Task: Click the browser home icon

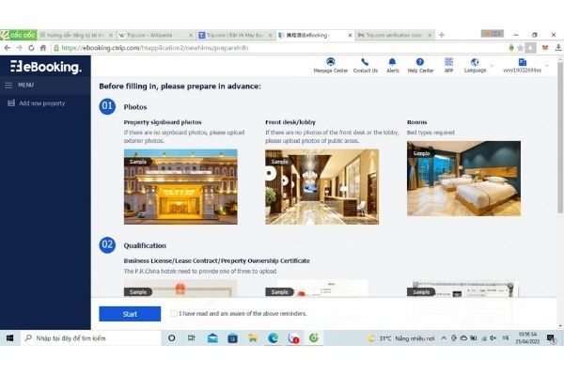Action: [x=43, y=48]
